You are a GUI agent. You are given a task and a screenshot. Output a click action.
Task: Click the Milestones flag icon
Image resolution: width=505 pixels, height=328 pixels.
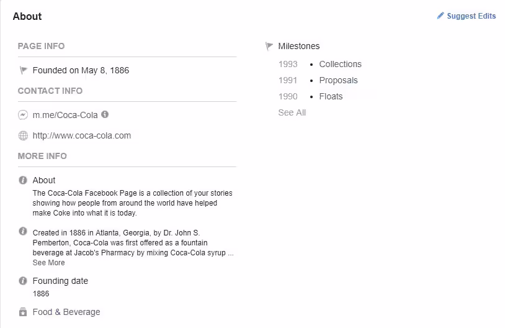click(x=269, y=46)
